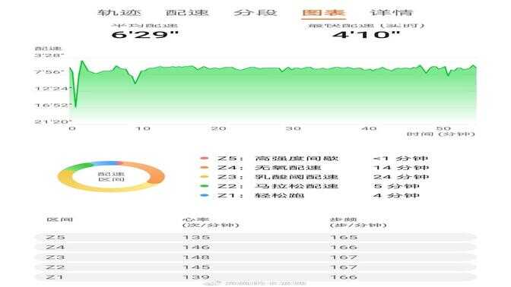
Task: Click cadence 167 in the Z2 row
Action: [344, 267]
